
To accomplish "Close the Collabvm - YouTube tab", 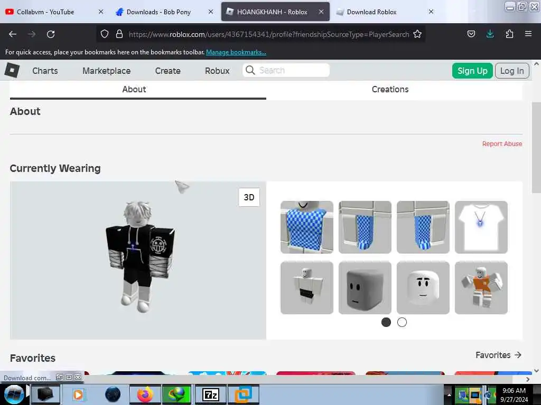I will pos(101,12).
